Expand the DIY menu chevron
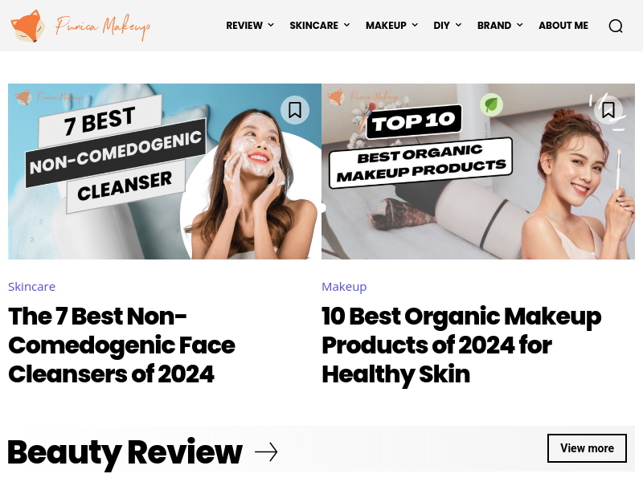This screenshot has width=643, height=482. pyautogui.click(x=458, y=25)
